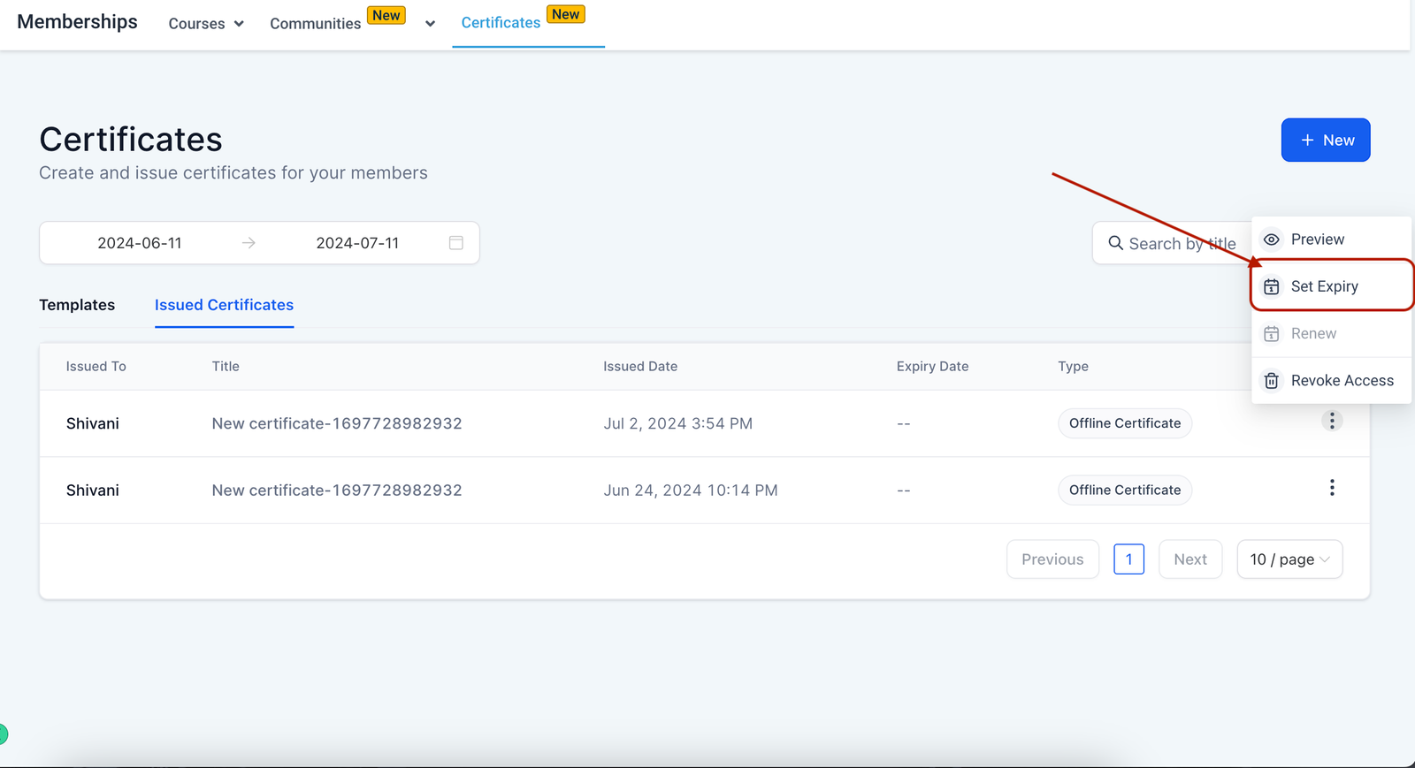Image resolution: width=1415 pixels, height=768 pixels.
Task: Click the blue New button
Action: click(1325, 141)
